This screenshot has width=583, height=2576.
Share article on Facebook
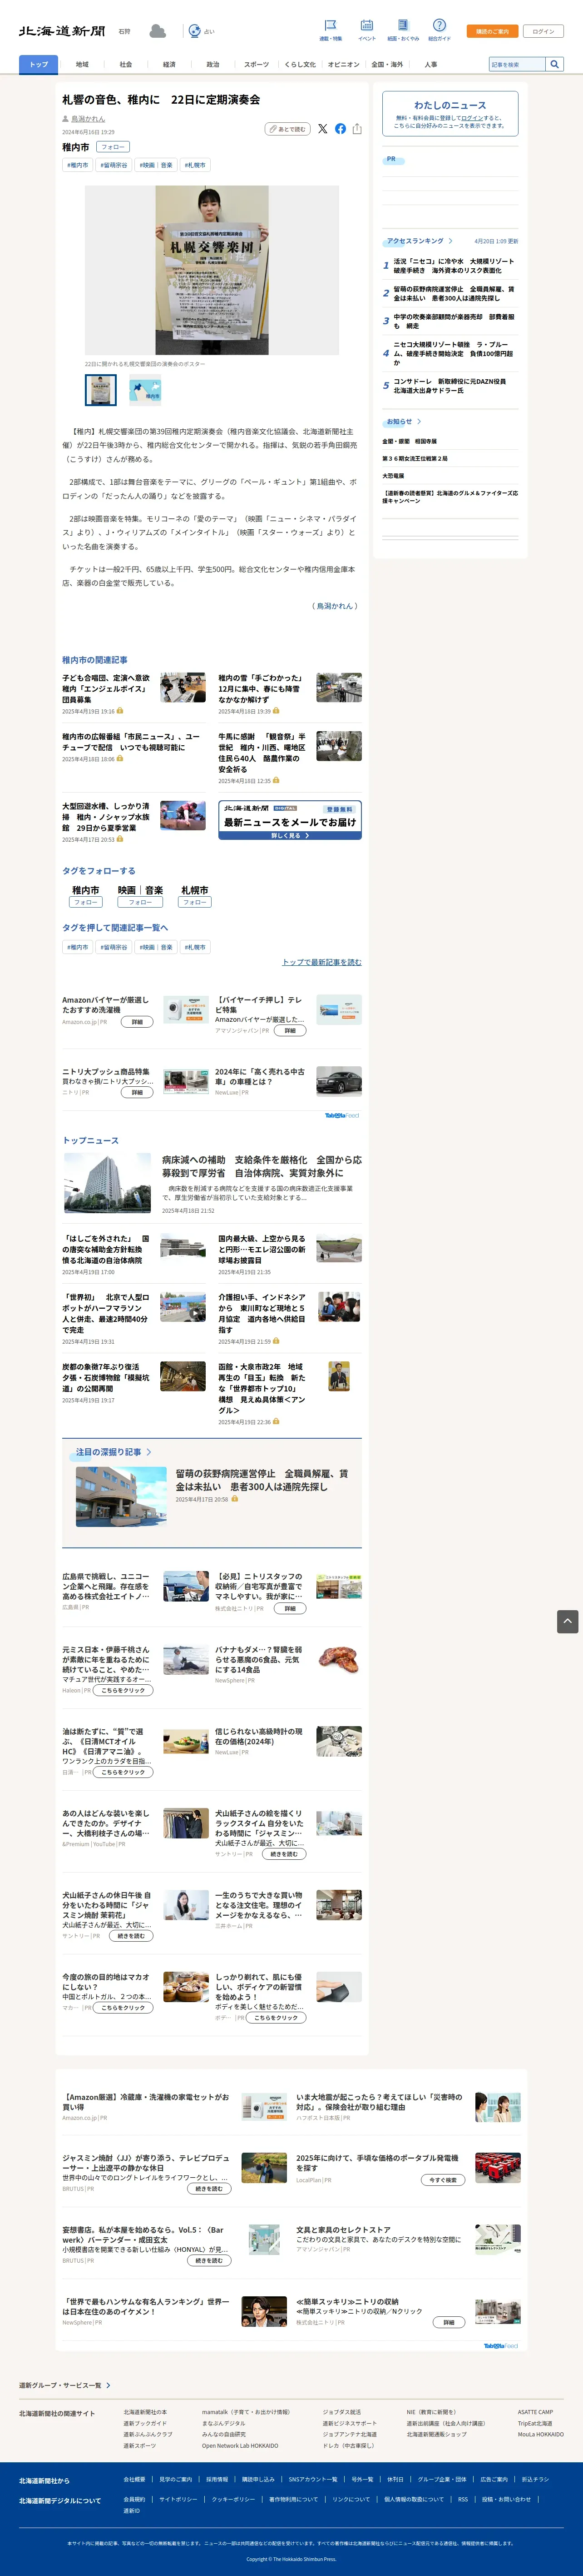pos(341,129)
